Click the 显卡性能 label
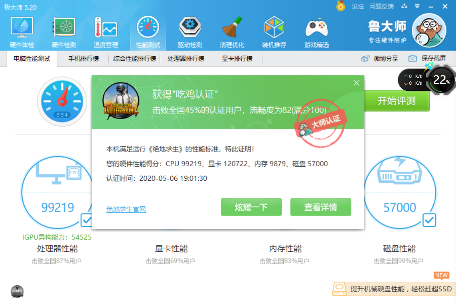 pos(171,249)
